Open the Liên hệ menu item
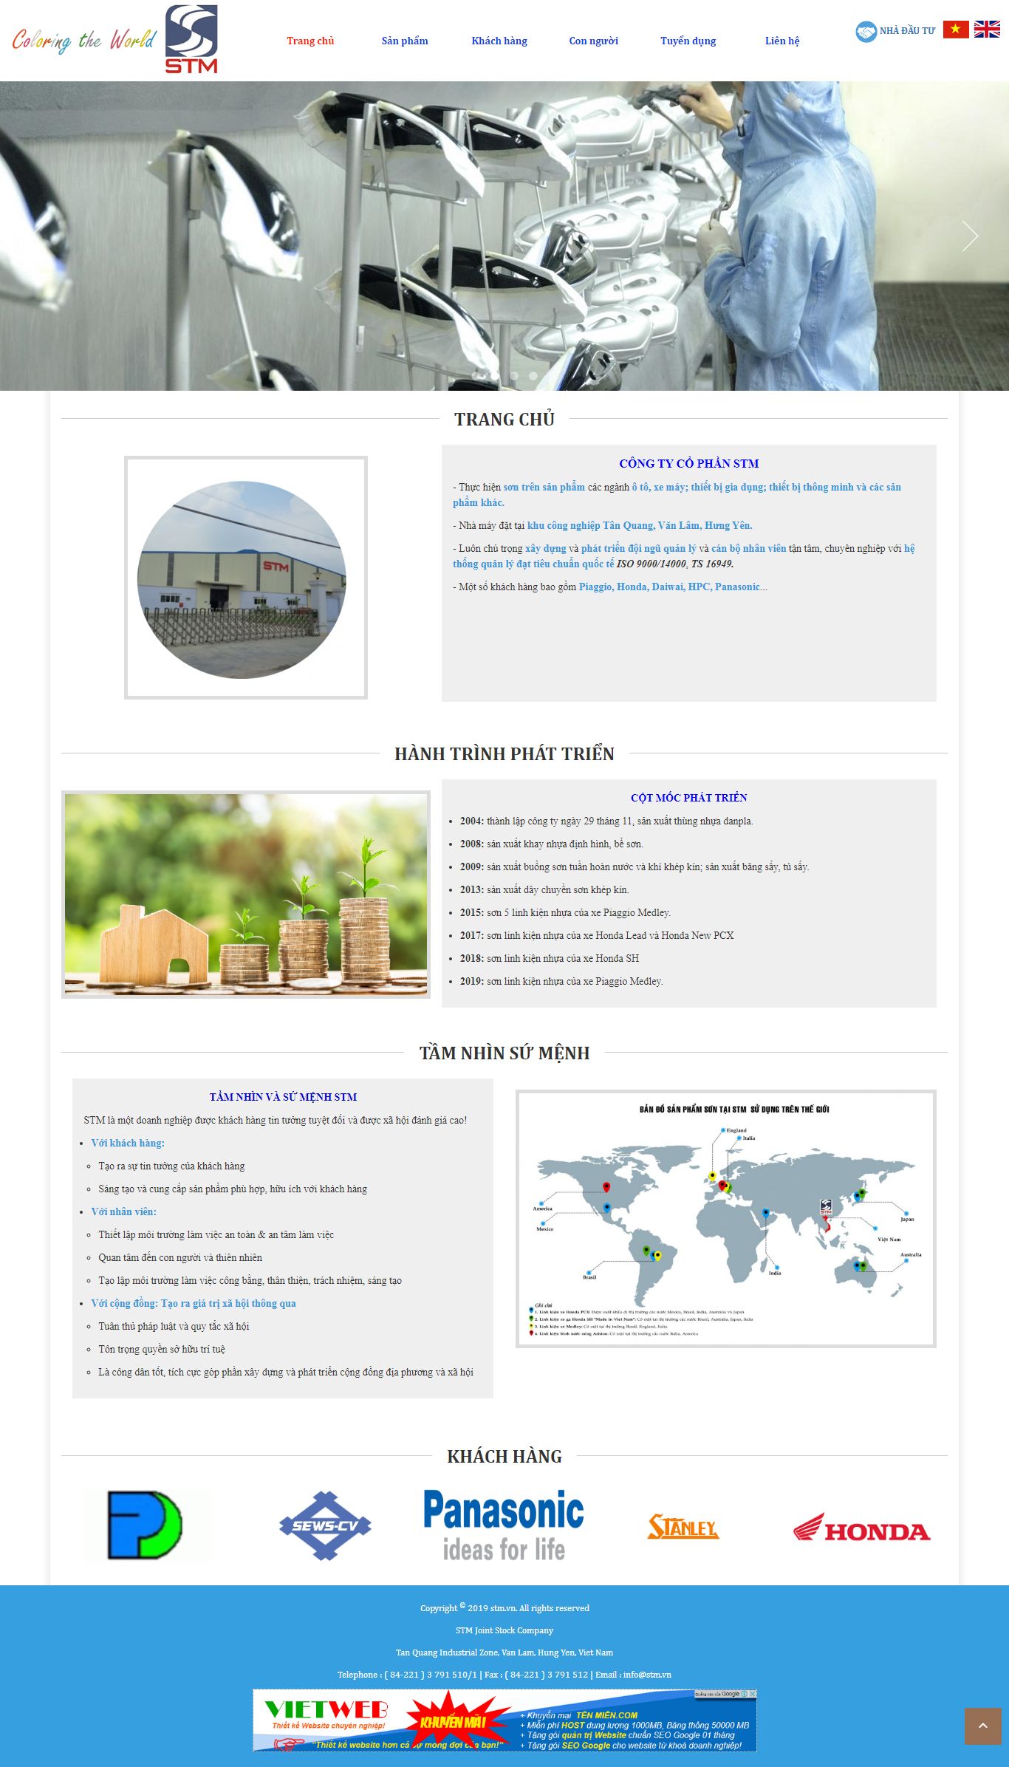The image size is (1009, 1767). (x=781, y=41)
